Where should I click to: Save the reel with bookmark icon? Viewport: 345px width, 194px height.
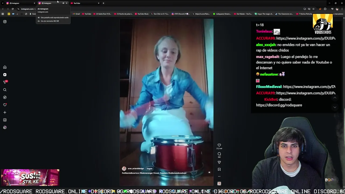tap(219, 169)
